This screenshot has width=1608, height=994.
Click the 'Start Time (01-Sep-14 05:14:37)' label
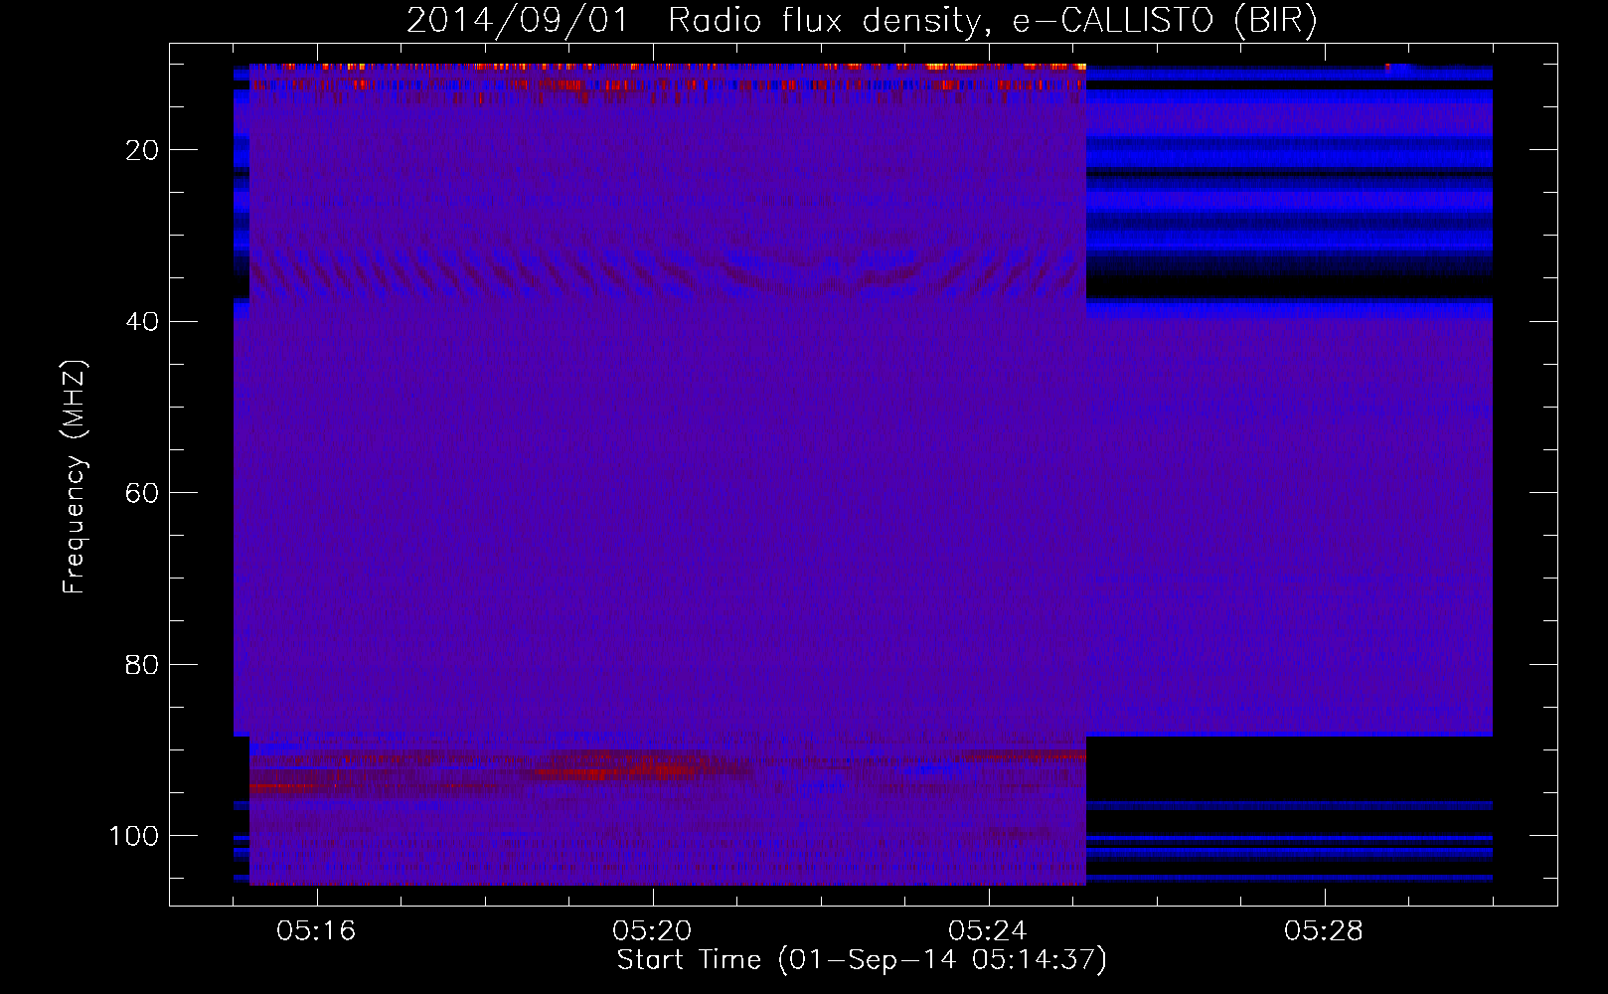pyautogui.click(x=862, y=960)
